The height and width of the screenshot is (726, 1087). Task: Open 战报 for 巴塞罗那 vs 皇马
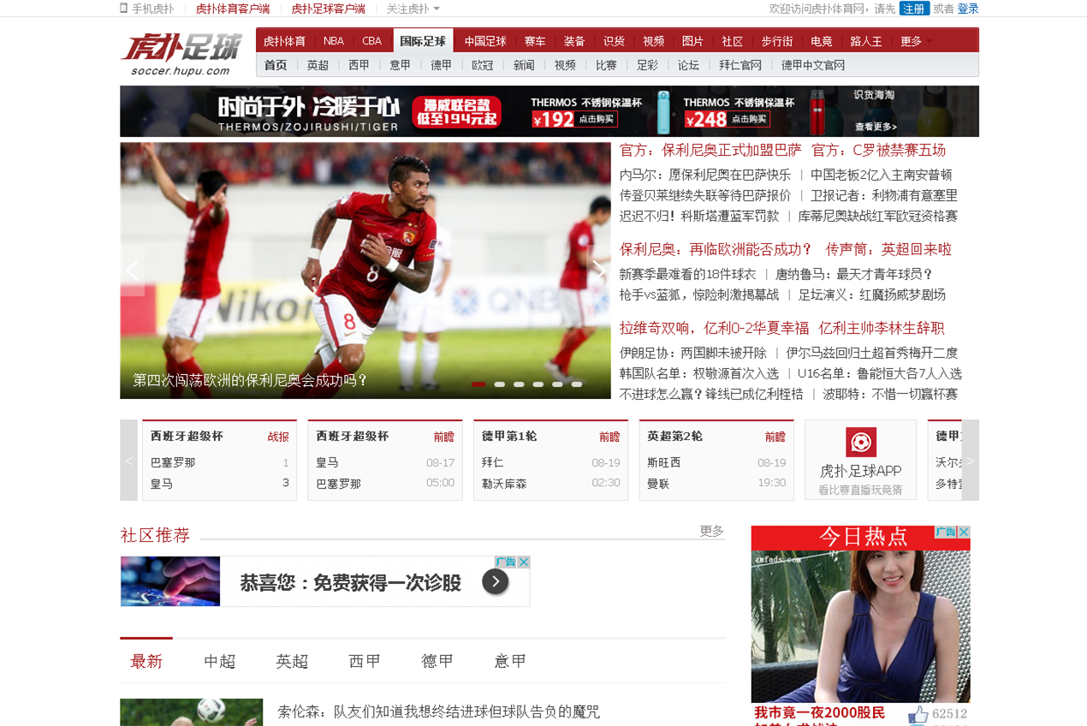point(278,437)
